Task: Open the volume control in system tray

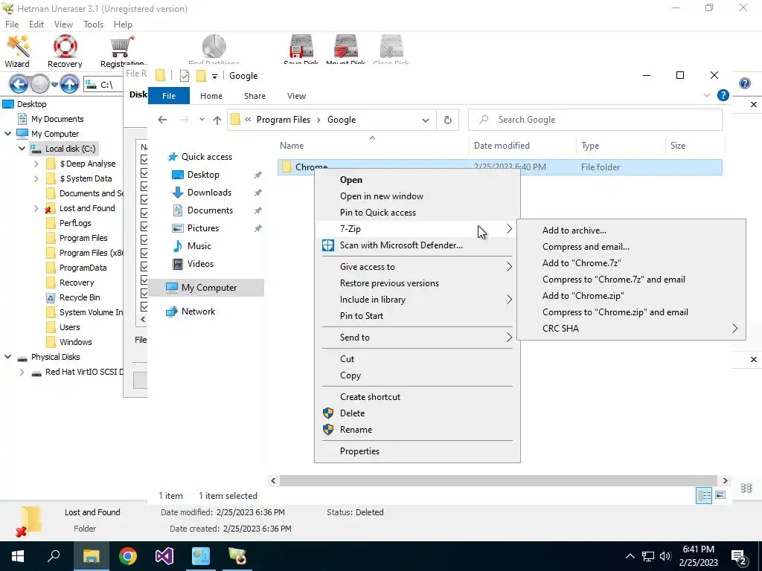Action: (x=665, y=556)
